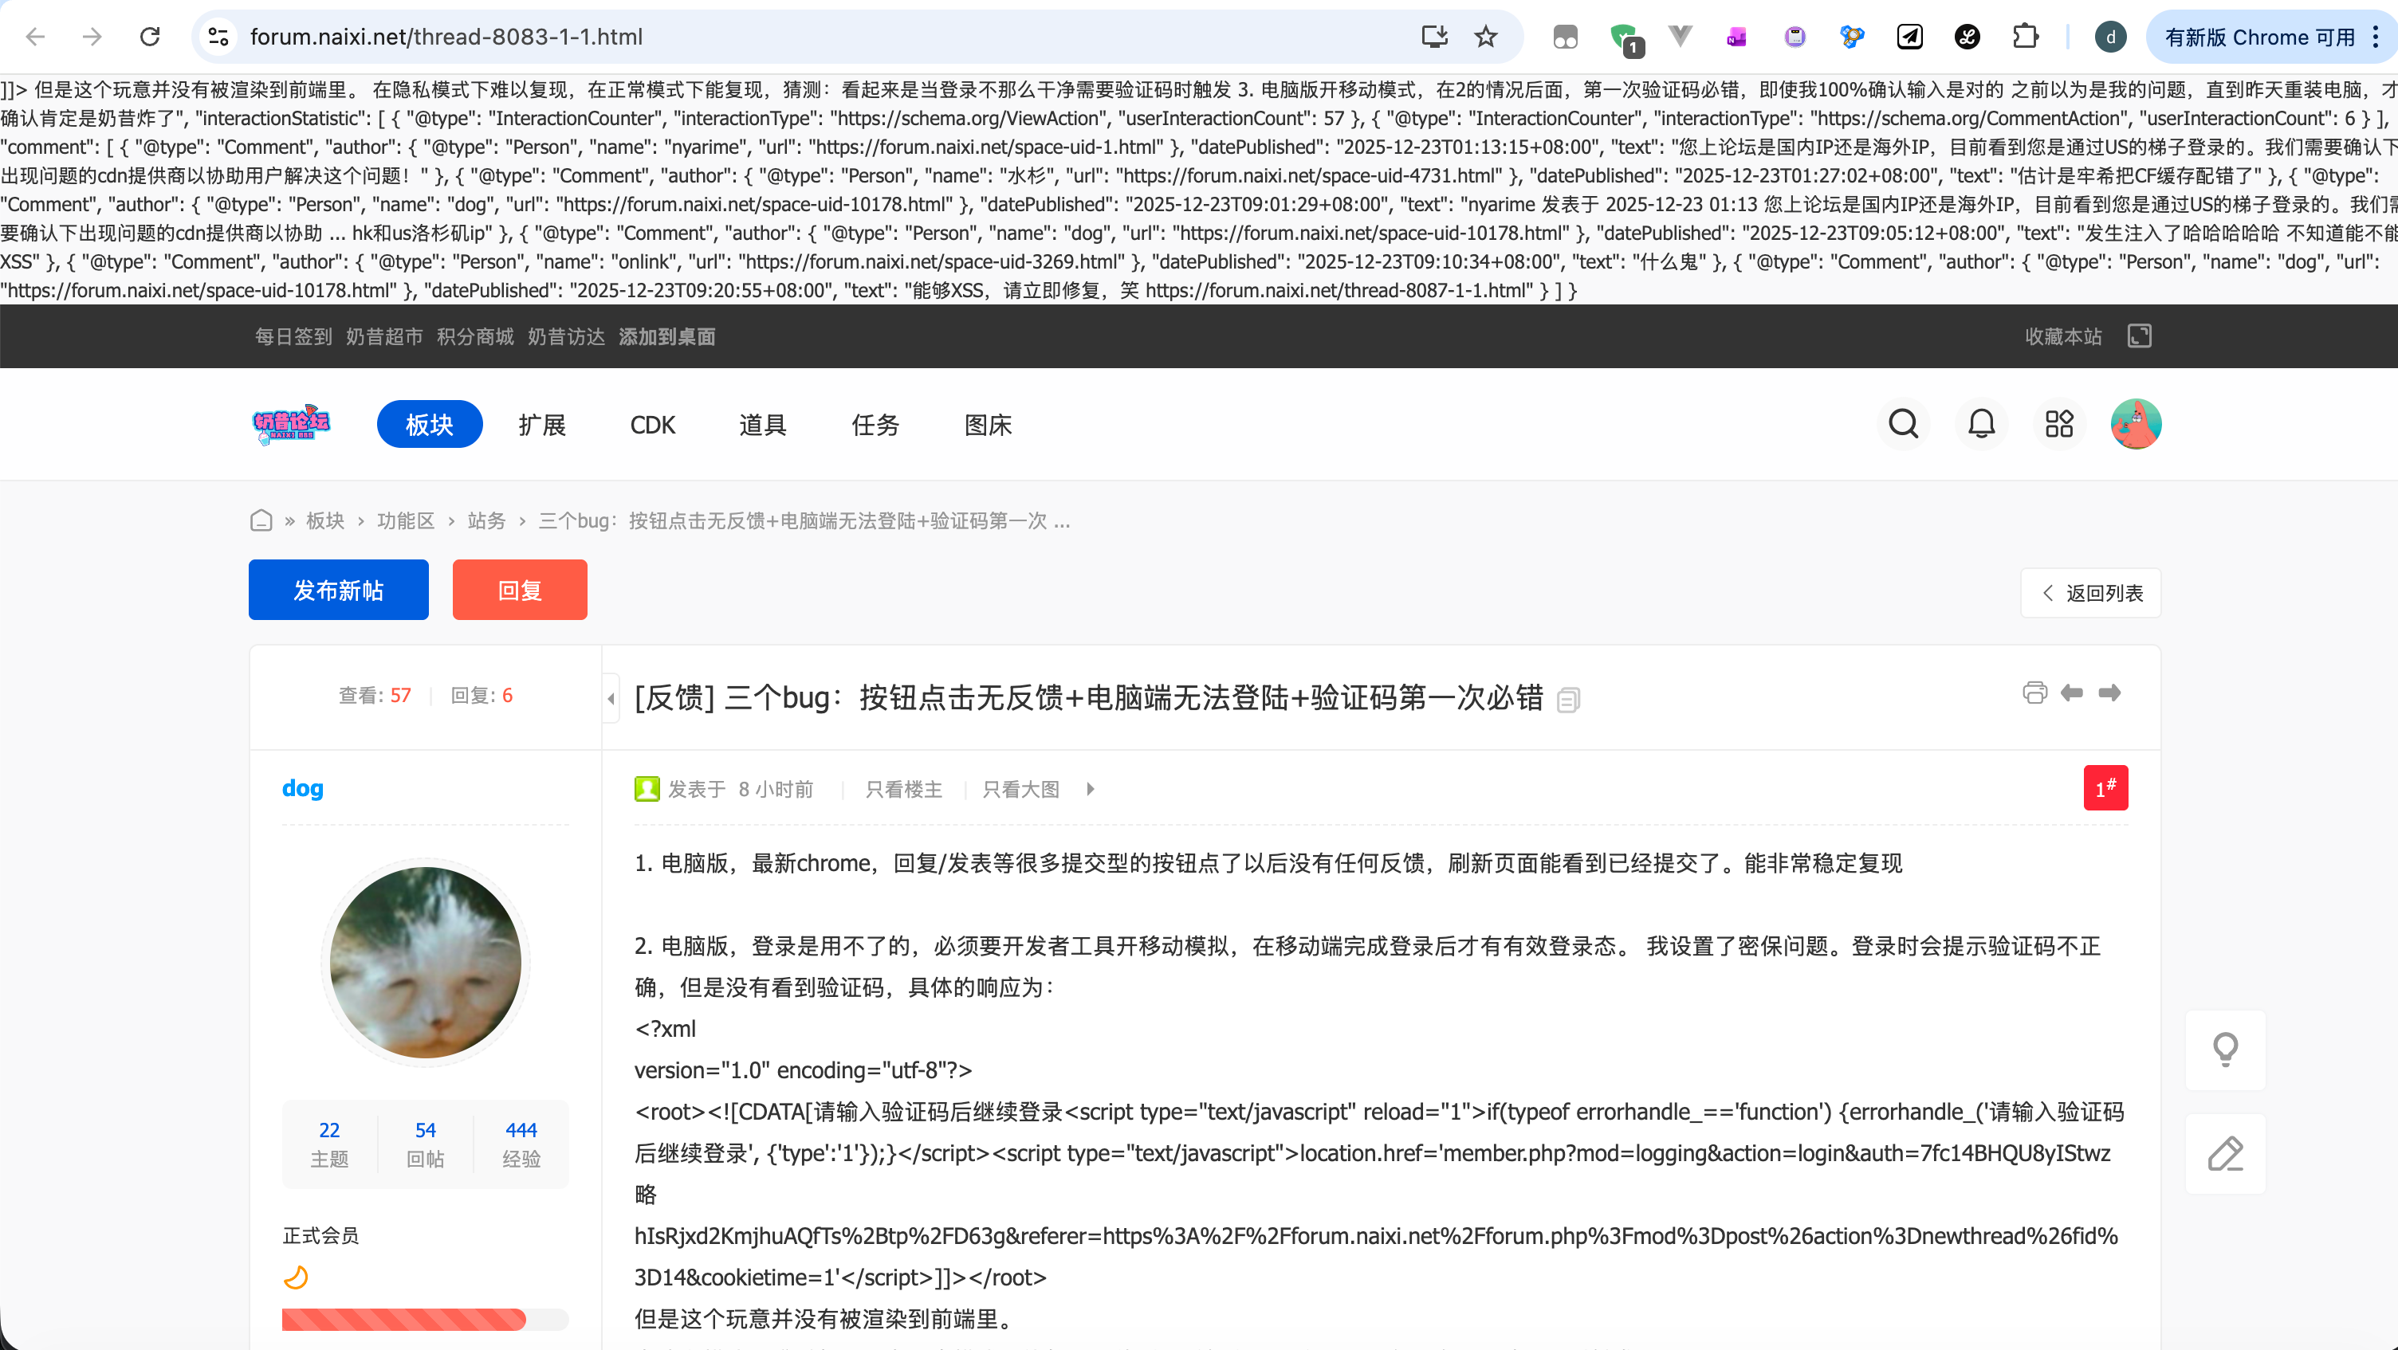Go to next thread arrow icon
Screen dimensions: 2398x1350
[x=2110, y=693]
